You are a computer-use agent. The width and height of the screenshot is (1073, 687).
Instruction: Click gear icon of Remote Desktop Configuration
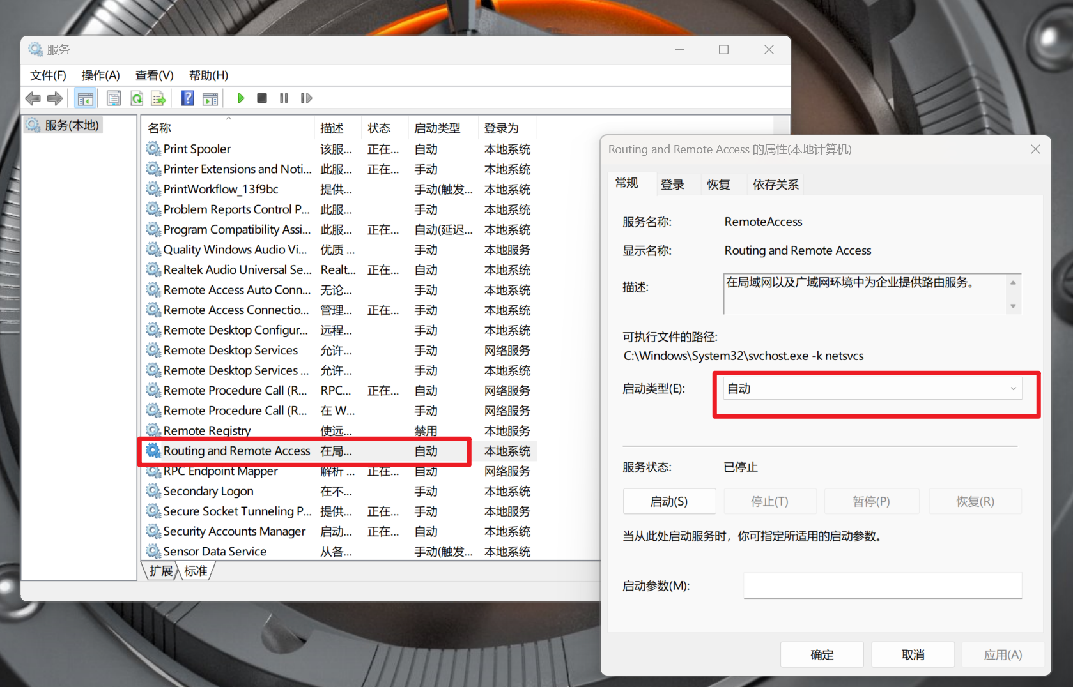coord(153,330)
